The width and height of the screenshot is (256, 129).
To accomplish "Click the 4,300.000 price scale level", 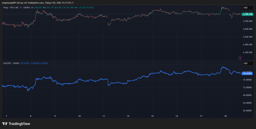I will (247, 52).
